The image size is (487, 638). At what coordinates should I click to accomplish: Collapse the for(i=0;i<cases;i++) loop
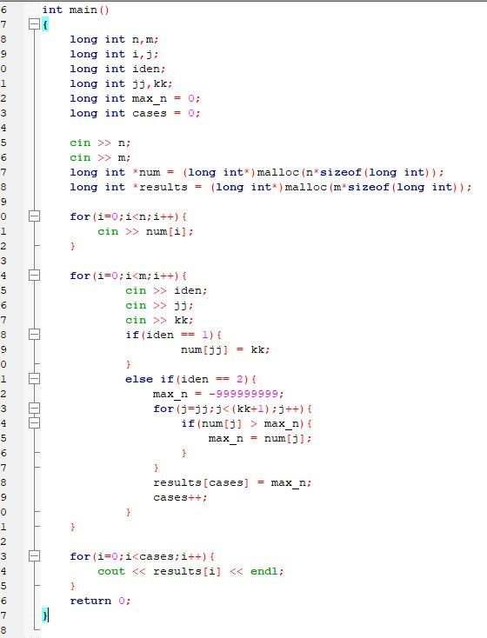coord(34,556)
